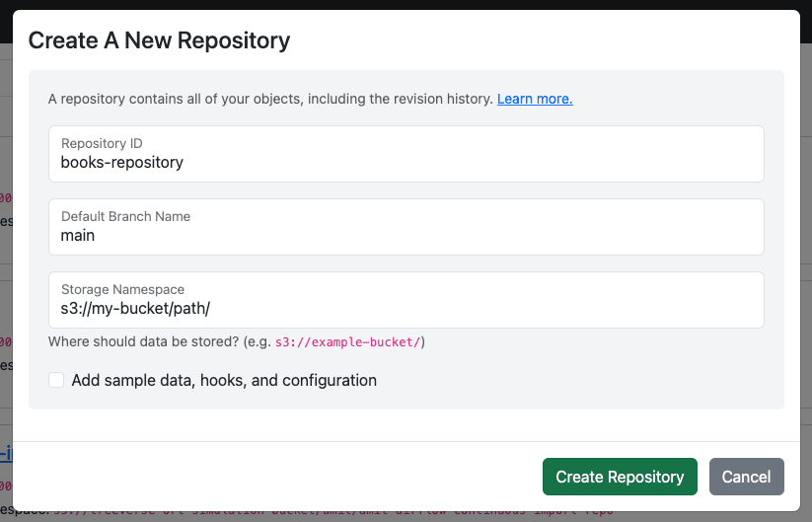Click the 'A repository contains all of your objects' description

click(270, 99)
